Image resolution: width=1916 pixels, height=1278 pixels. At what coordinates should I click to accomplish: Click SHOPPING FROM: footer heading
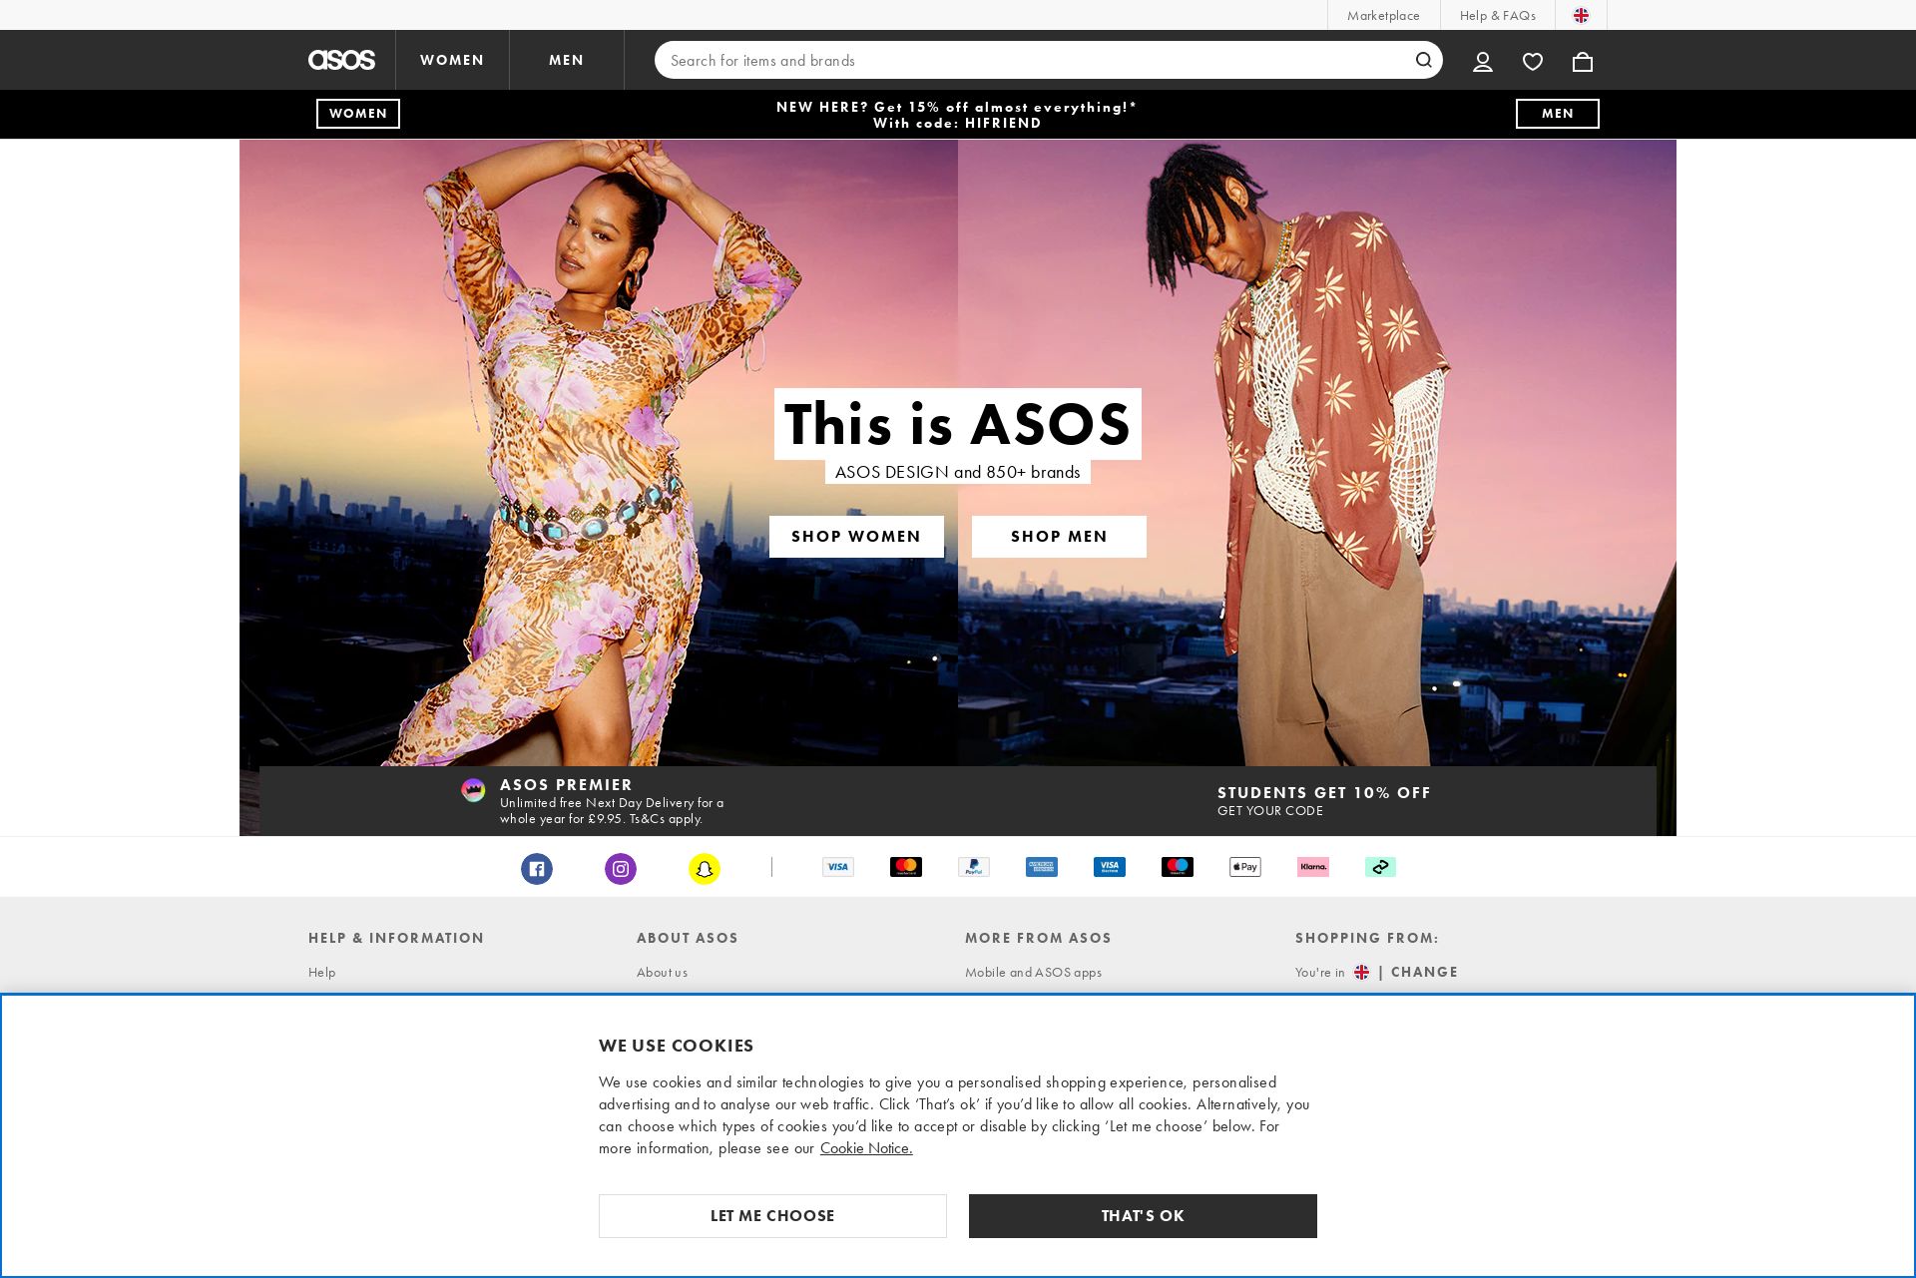(1367, 938)
